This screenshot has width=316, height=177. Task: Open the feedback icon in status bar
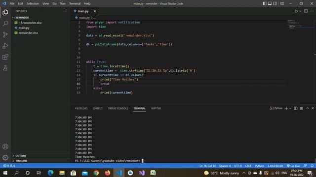point(305,166)
